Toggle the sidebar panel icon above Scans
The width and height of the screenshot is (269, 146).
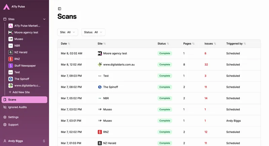(x=60, y=9)
